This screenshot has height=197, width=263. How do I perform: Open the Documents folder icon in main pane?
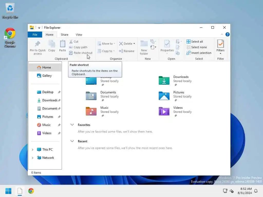[x=91, y=96]
